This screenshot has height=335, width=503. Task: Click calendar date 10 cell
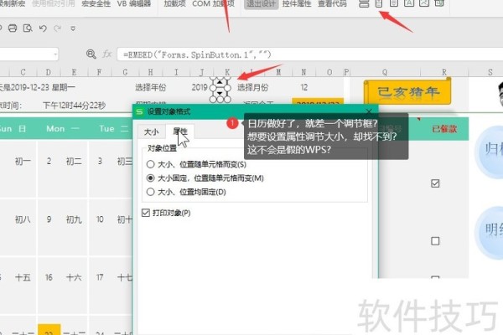tap(100, 219)
